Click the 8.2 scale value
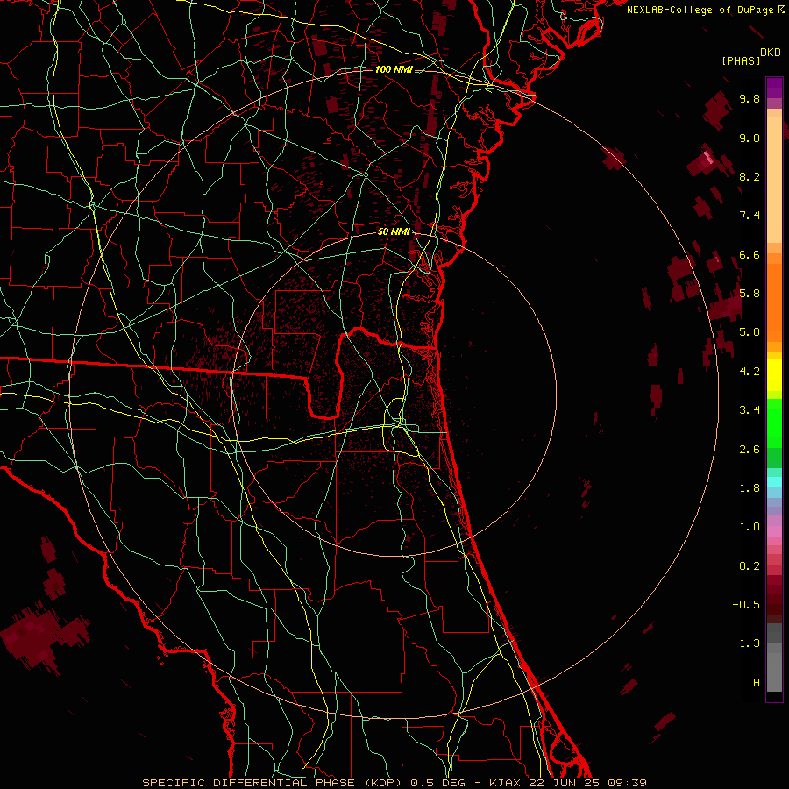 750,176
